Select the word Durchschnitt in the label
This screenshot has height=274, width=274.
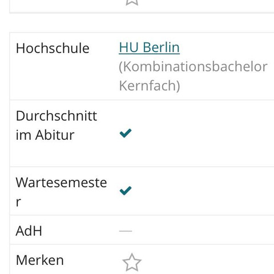pyautogui.click(x=57, y=116)
